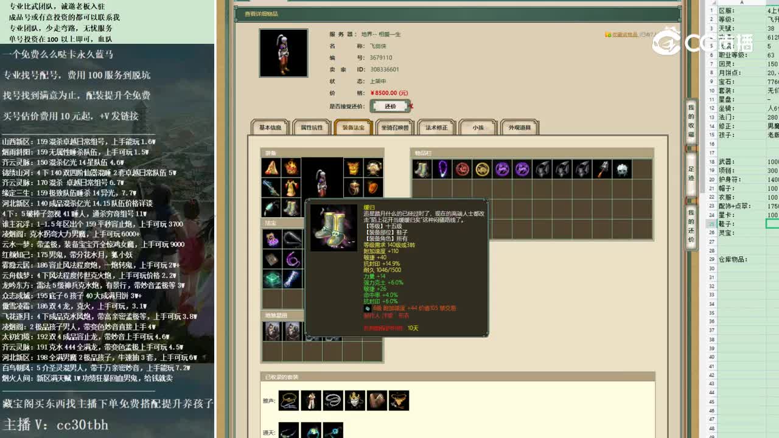
Task: Click the golden mask icon in 推背 collection
Action: (x=355, y=400)
